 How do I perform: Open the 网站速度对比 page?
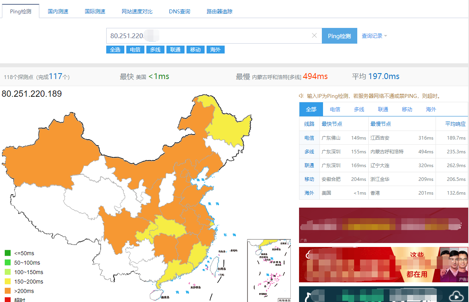pyautogui.click(x=137, y=11)
